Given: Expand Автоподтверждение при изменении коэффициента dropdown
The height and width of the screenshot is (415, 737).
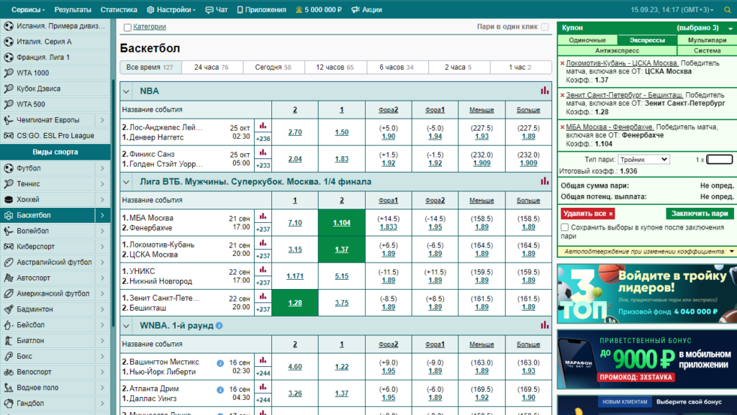Looking at the screenshot, I should [x=731, y=252].
